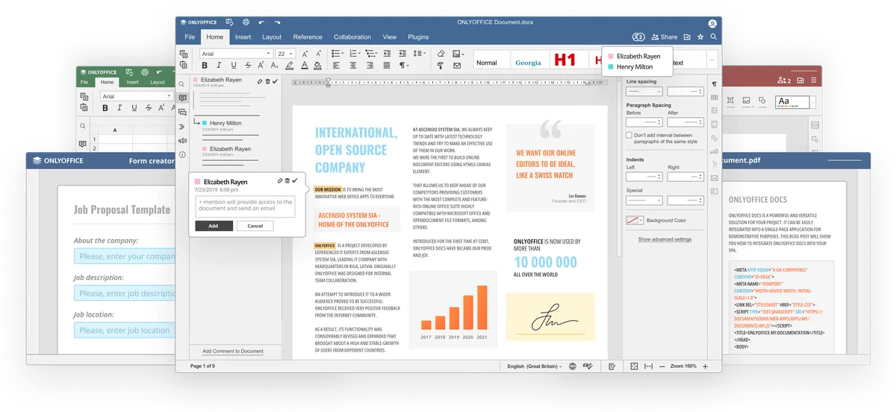Viewport: 896px width, 412px height.
Task: Open the Navigation headings panel in sidebar
Action: (x=182, y=127)
